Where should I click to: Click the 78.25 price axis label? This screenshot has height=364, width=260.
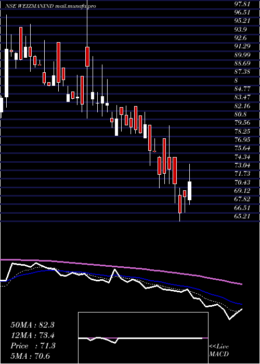(242, 132)
